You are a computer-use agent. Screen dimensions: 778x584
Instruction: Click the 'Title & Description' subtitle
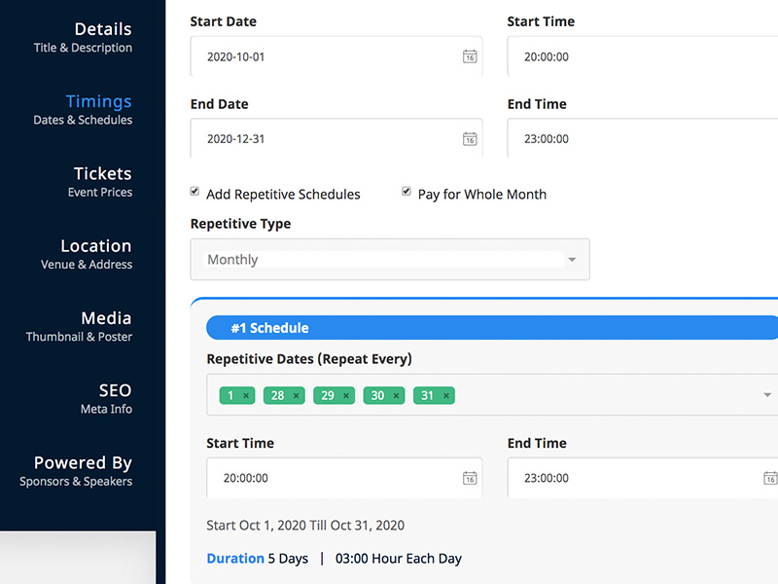[83, 48]
